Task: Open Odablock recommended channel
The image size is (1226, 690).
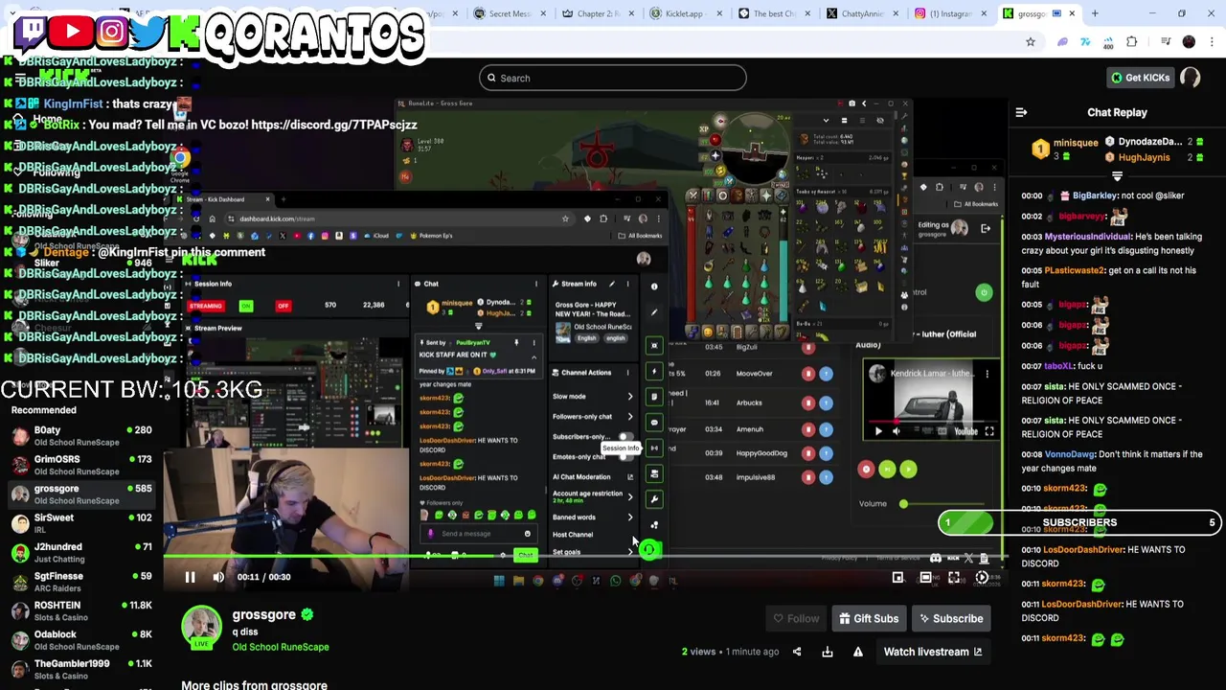Action: coord(81,640)
